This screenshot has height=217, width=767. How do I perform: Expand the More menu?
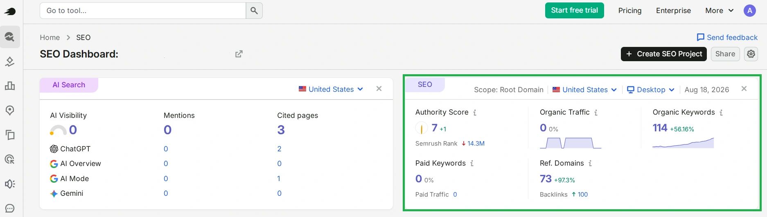719,11
